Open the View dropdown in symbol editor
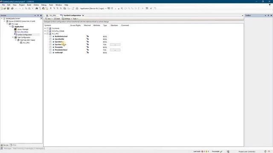Image resolution: width=273 pixels, height=153 pixels. click(x=49, y=19)
